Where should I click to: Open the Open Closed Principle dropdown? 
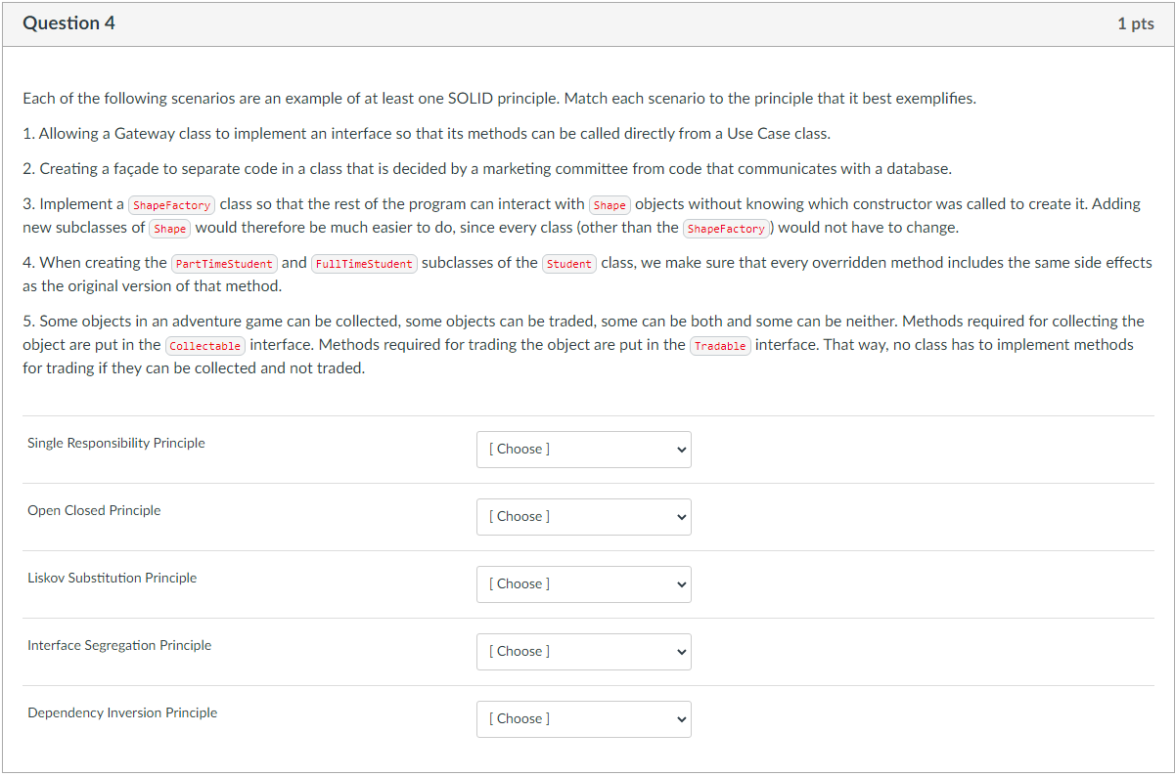click(x=583, y=517)
